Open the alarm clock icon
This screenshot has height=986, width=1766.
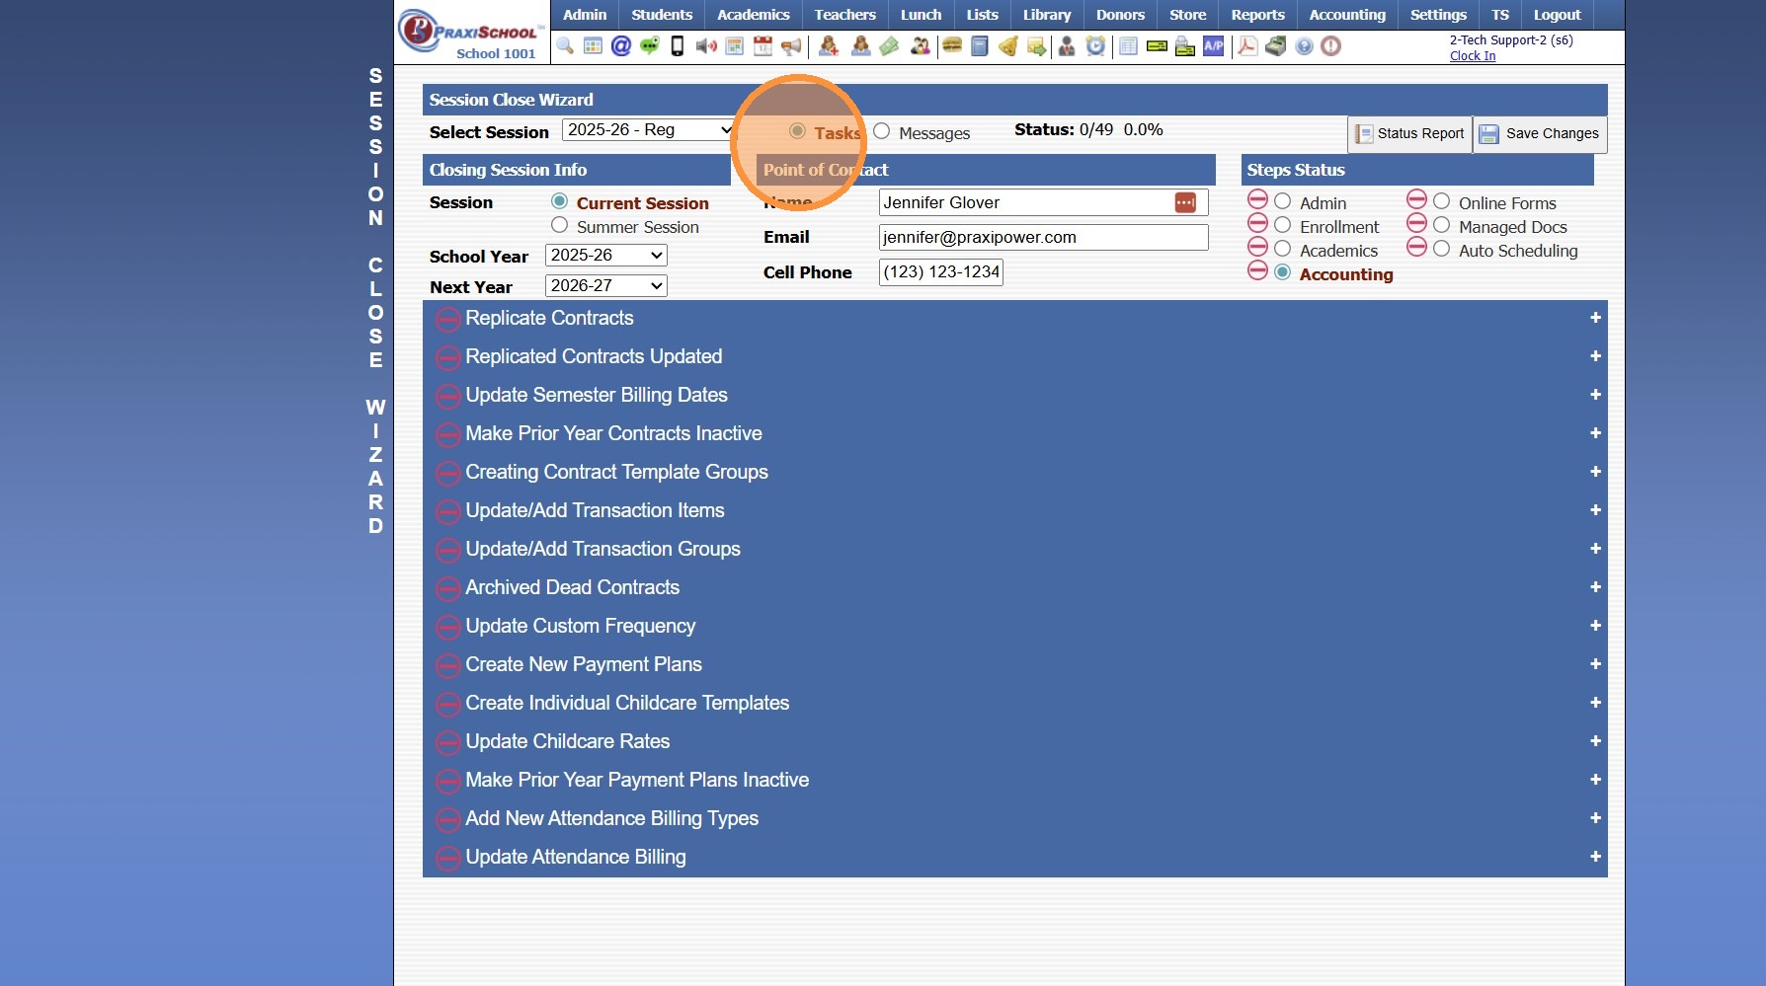click(1095, 46)
